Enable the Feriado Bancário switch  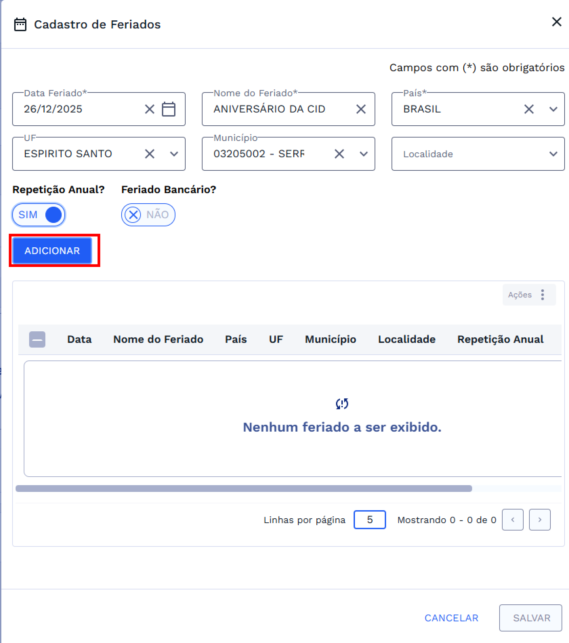tap(148, 215)
